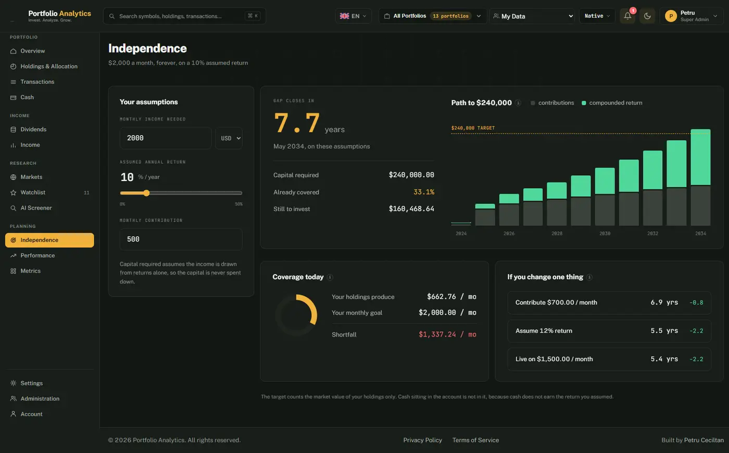Screen dimensions: 729x453
Task: Open the EN language dropdown
Action: (354, 16)
